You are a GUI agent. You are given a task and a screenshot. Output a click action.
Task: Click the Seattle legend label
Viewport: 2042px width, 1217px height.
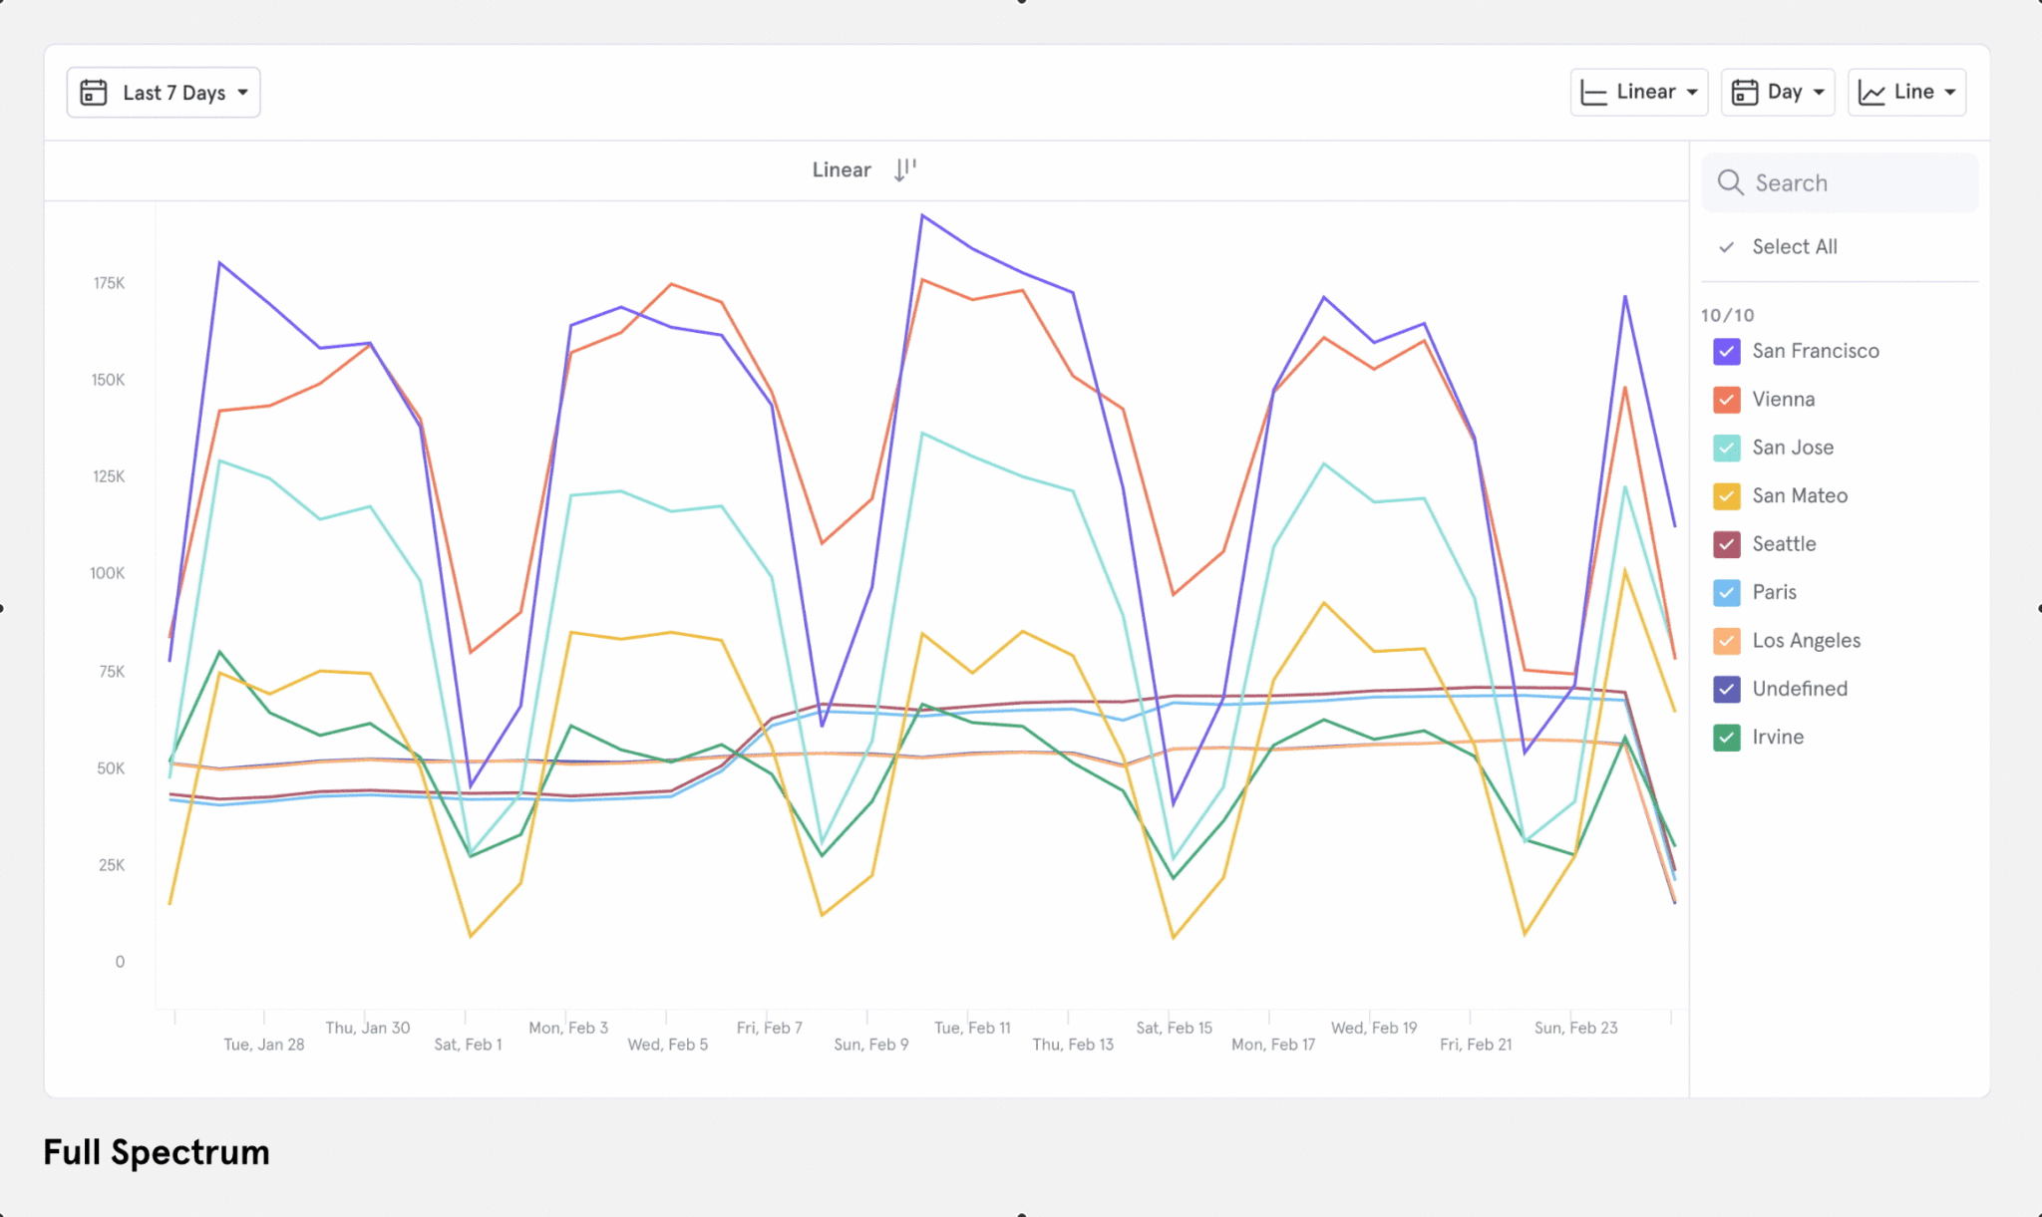[1784, 544]
